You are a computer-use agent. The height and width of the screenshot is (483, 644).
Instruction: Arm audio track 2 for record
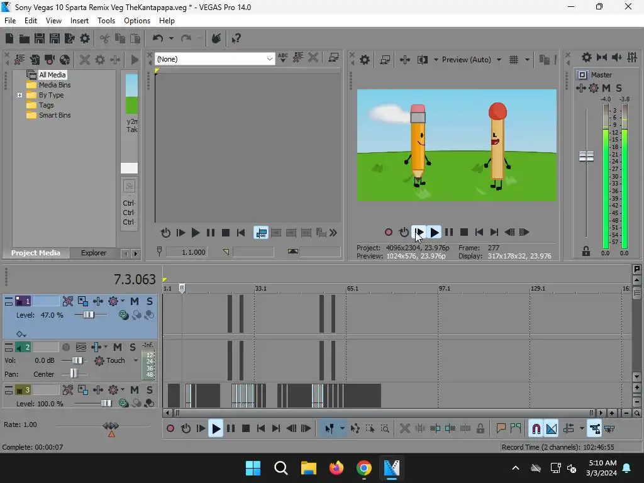click(65, 347)
